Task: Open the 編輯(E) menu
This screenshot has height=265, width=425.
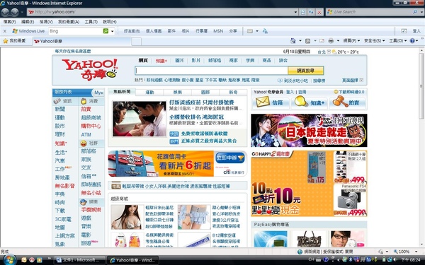Action: (28, 22)
